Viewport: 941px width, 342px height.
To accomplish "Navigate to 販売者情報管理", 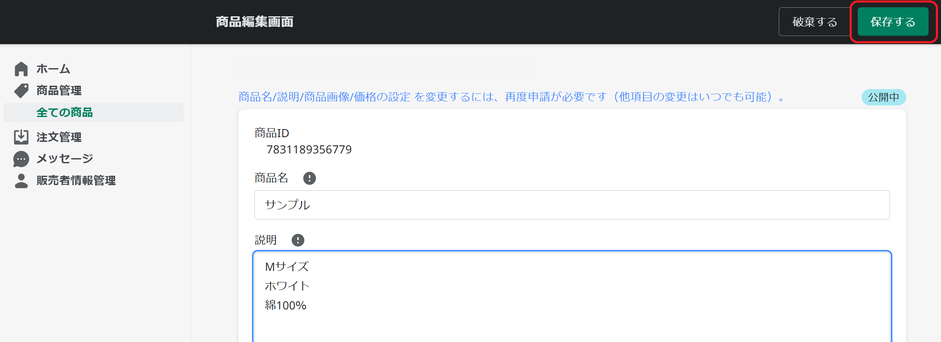I will (76, 180).
